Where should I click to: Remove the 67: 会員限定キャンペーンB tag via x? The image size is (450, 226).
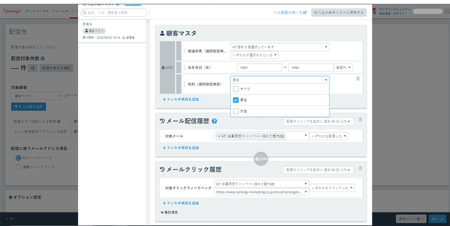coord(219,136)
